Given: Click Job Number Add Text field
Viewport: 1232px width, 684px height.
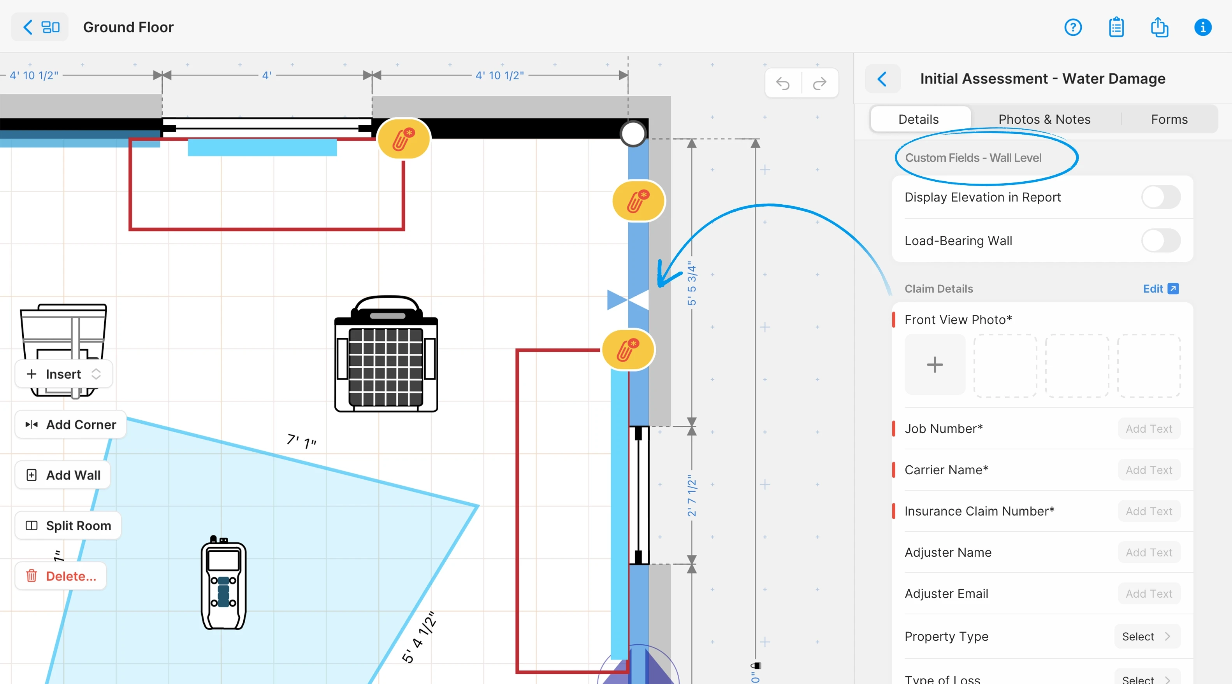Looking at the screenshot, I should click(x=1148, y=429).
